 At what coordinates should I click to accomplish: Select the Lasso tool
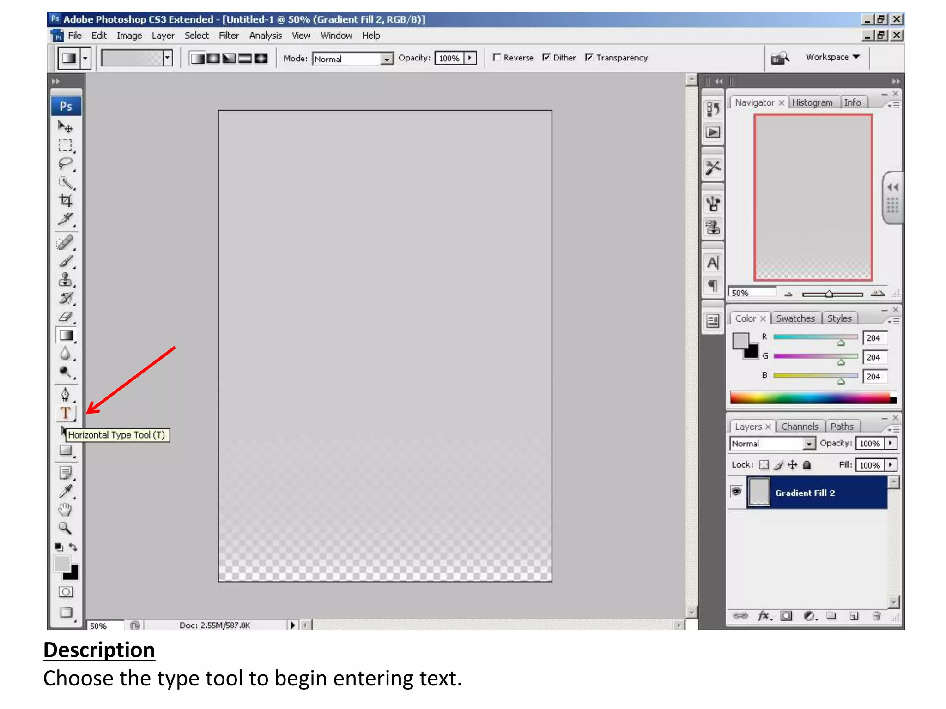66,164
